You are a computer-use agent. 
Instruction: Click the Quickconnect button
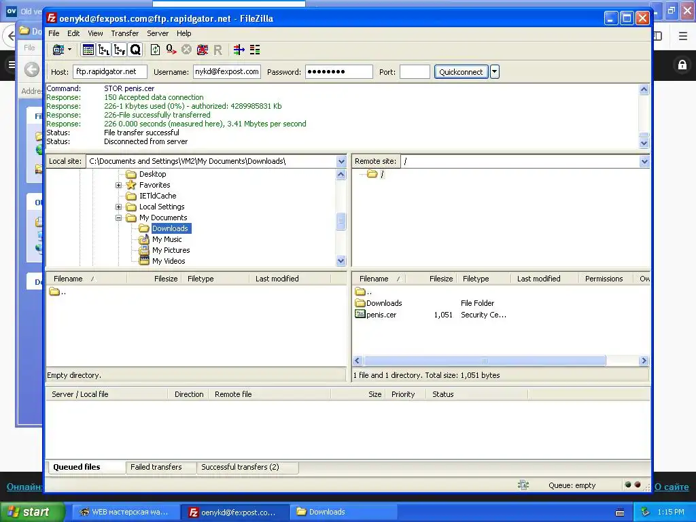(461, 72)
